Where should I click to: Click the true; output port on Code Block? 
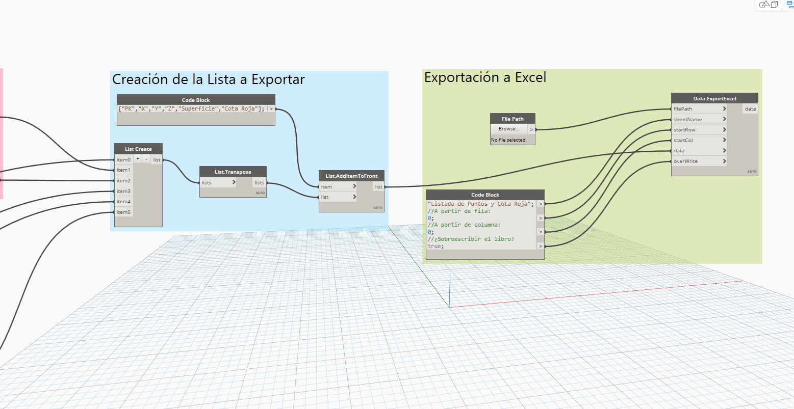pos(541,246)
